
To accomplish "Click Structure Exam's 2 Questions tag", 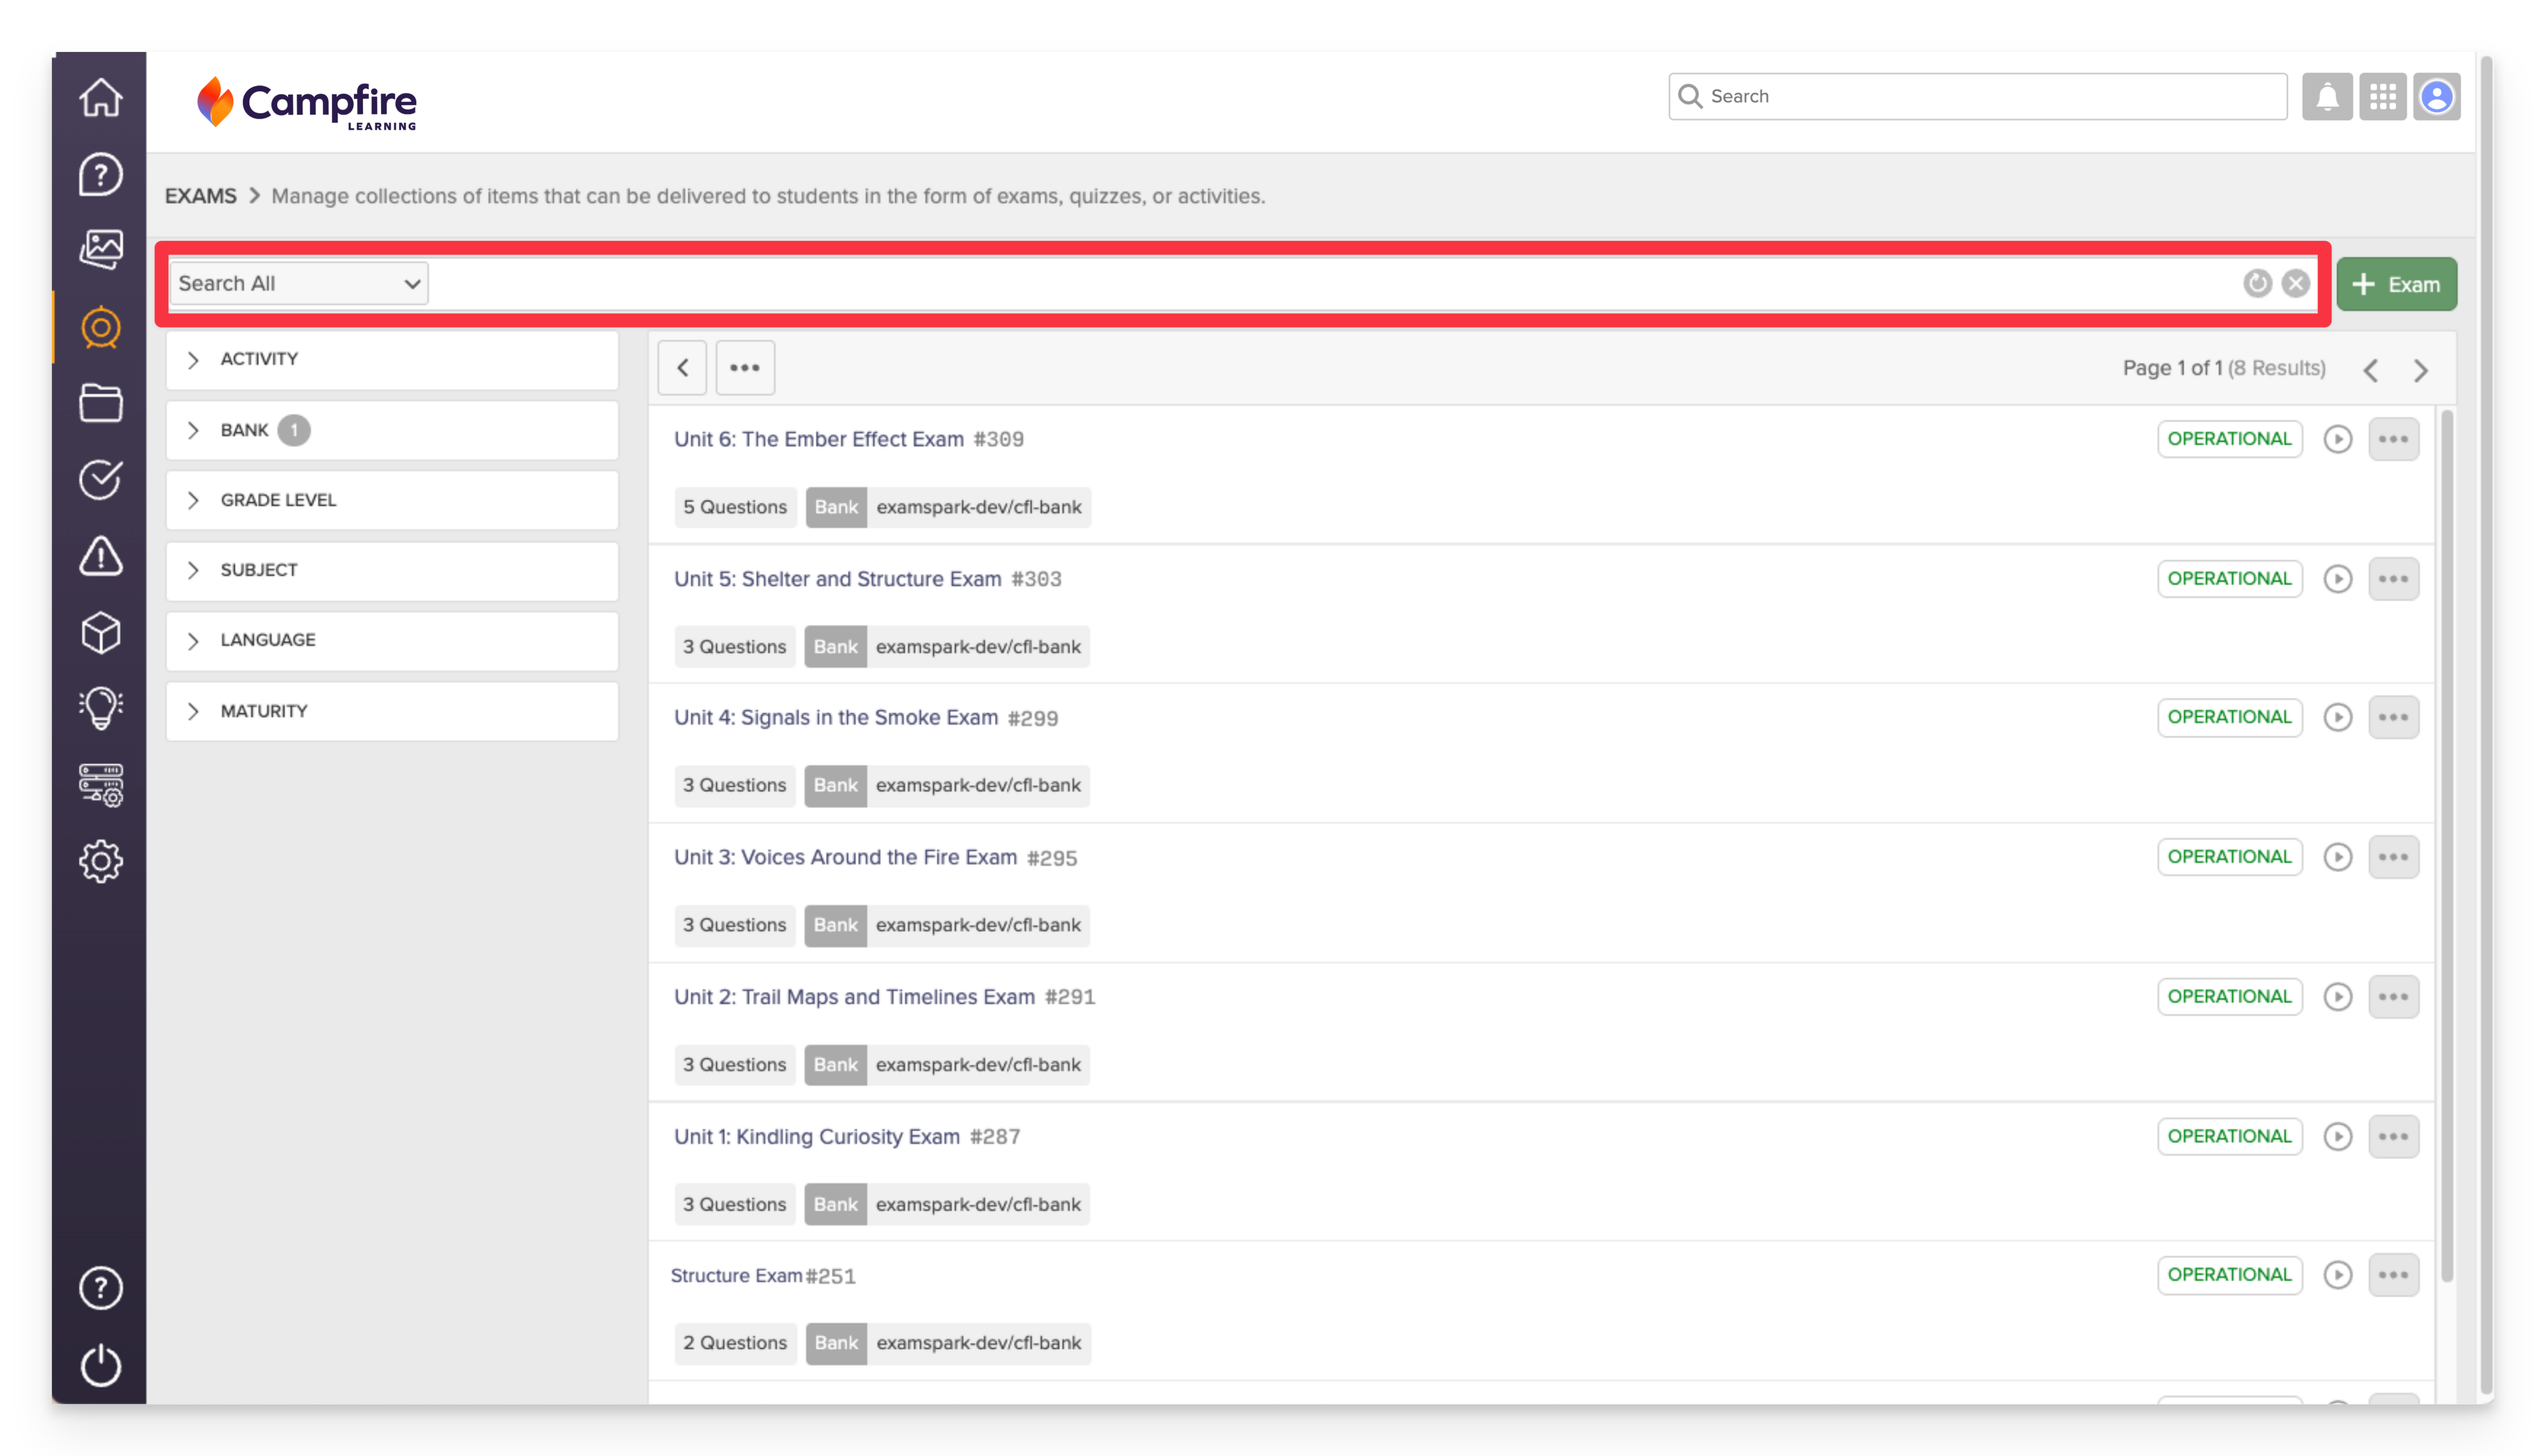I will pos(734,1343).
